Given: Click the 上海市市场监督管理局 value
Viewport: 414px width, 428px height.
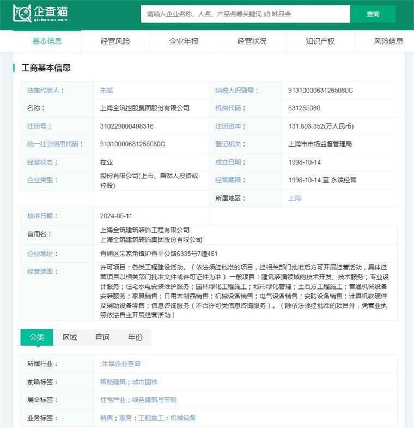Looking at the screenshot, I should point(320,144).
